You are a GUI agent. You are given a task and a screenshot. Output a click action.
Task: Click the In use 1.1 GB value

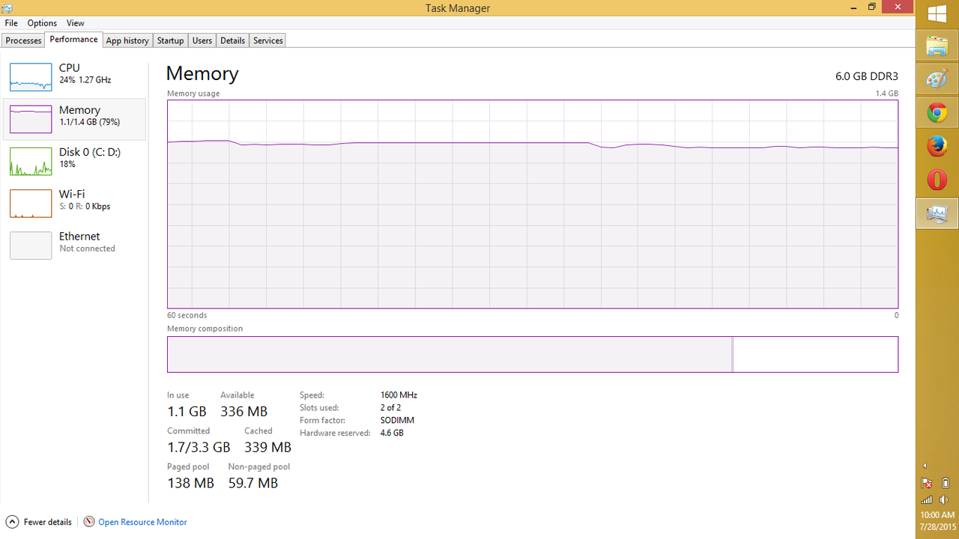187,411
